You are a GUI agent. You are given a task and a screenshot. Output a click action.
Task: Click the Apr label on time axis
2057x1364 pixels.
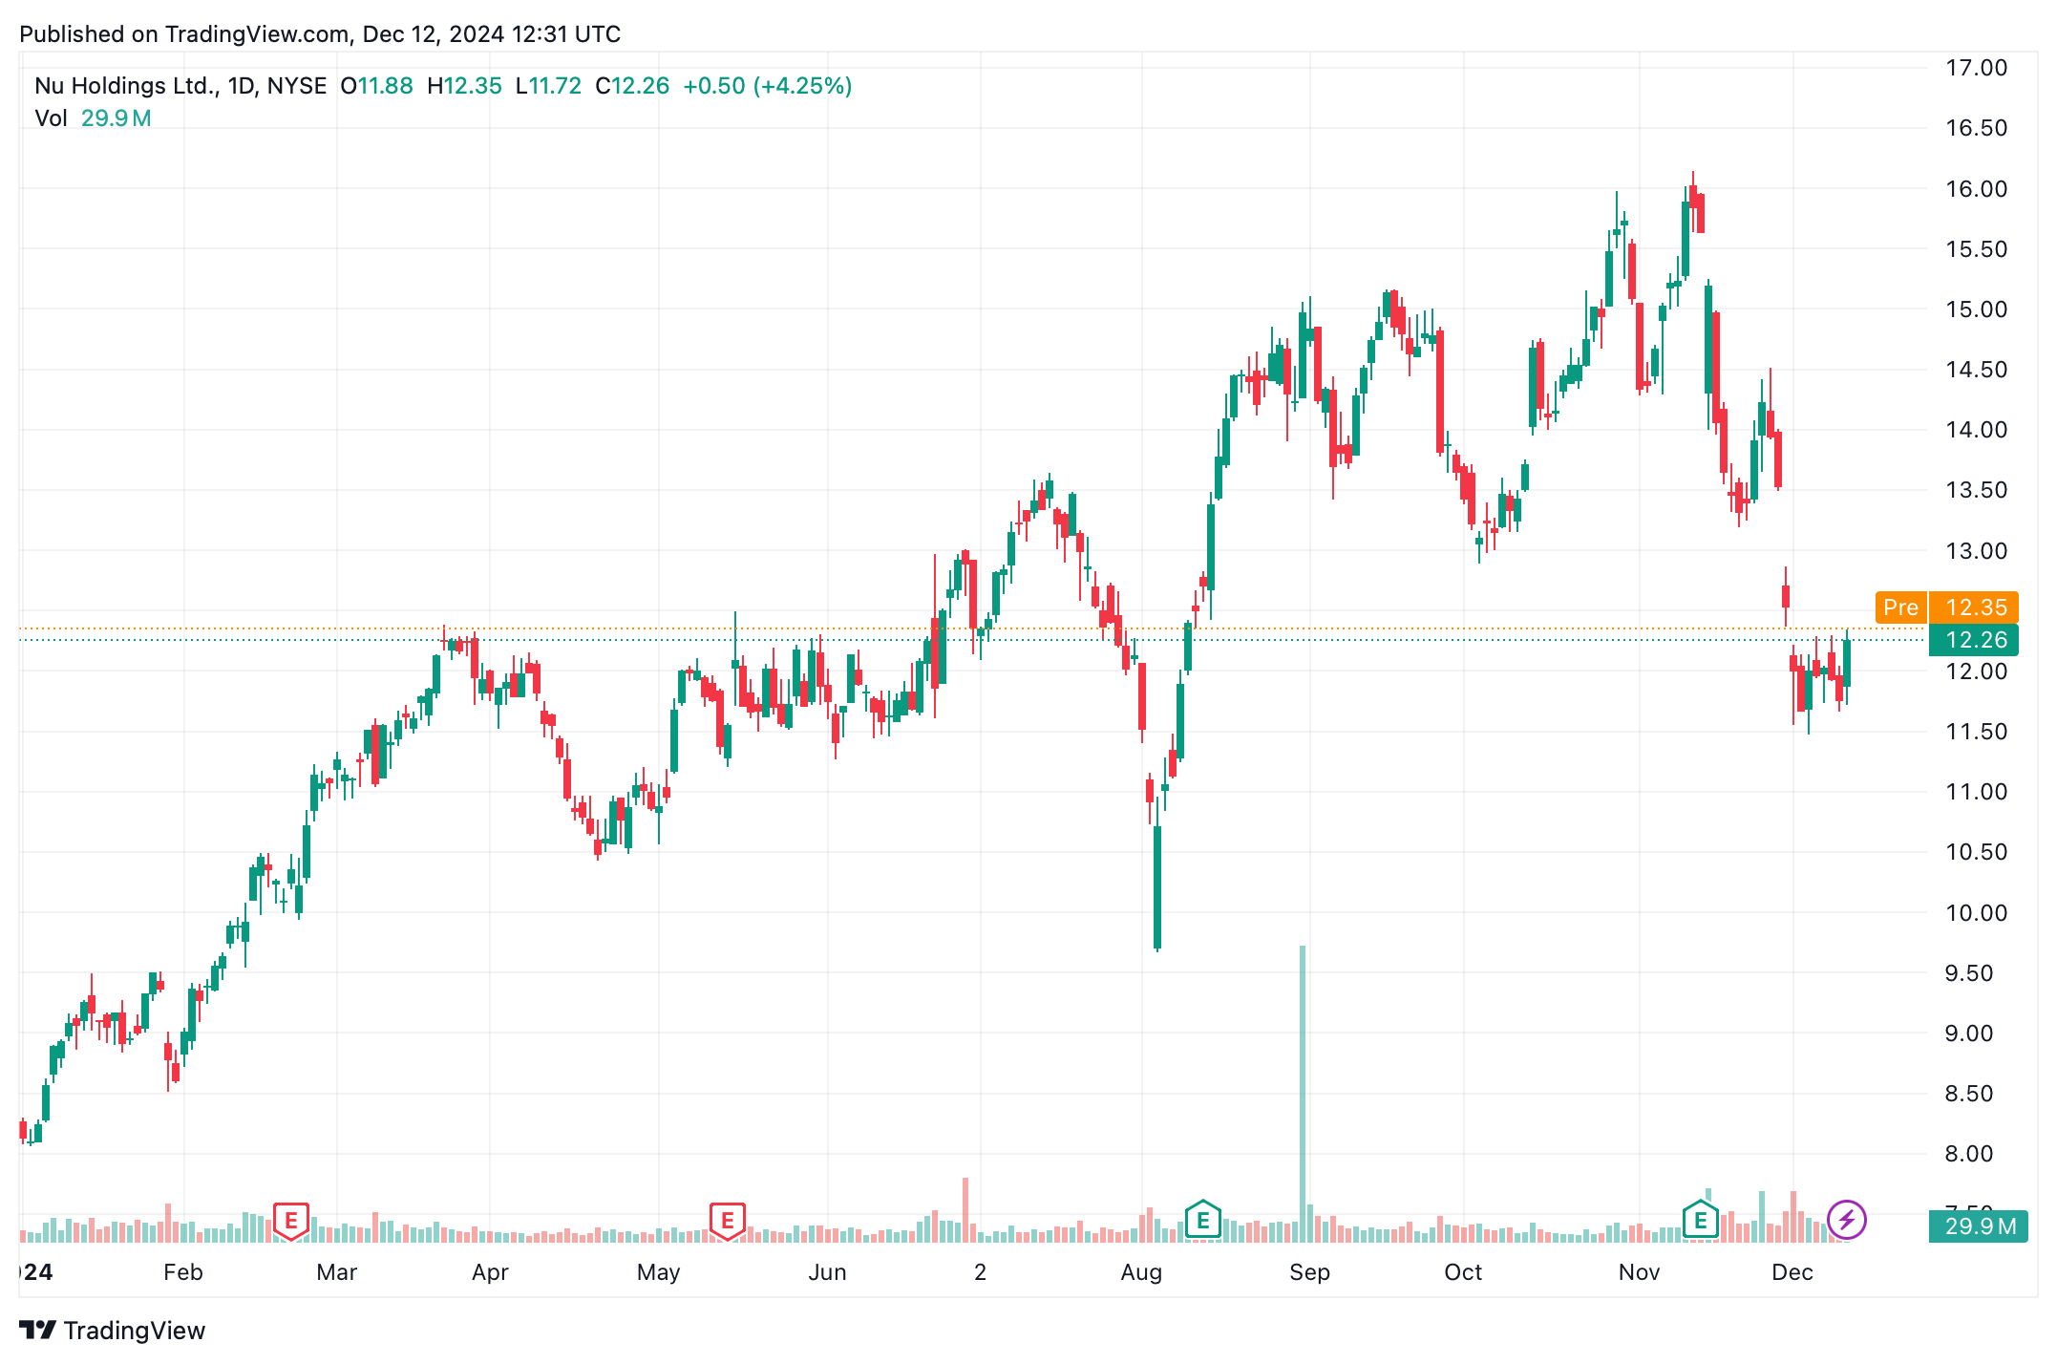490,1272
